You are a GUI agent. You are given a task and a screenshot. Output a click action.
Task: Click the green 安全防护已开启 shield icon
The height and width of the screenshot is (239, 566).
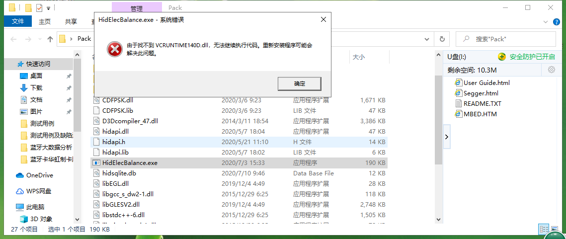pos(502,57)
